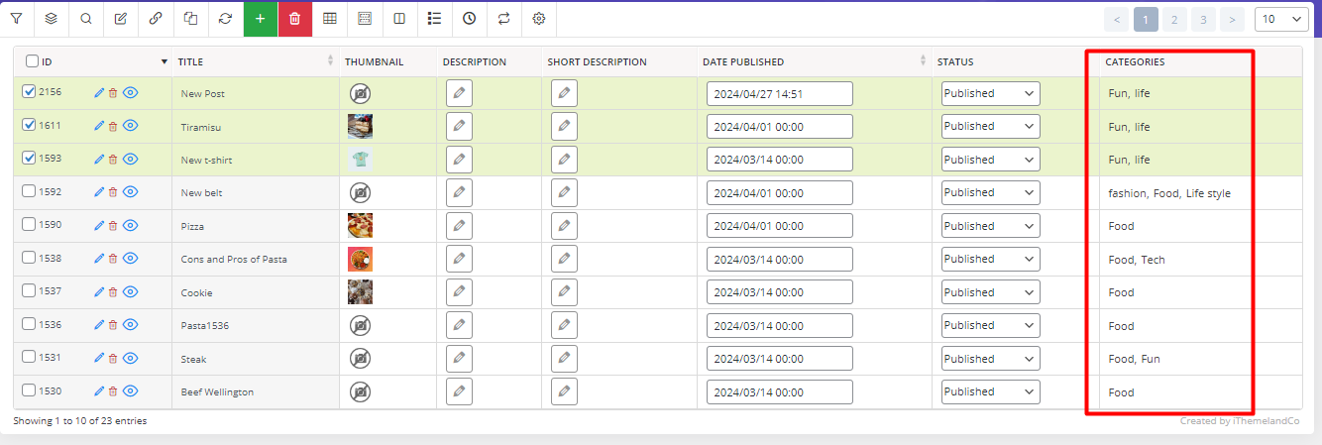Open status dropdown for Beef Wellington

[990, 391]
